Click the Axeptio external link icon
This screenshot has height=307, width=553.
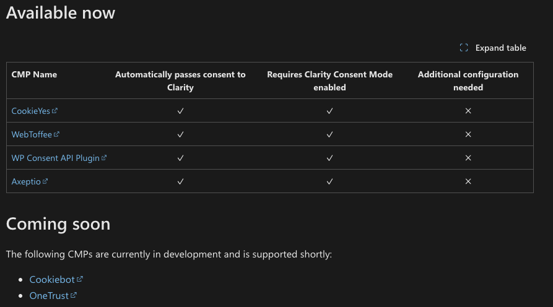click(x=45, y=181)
